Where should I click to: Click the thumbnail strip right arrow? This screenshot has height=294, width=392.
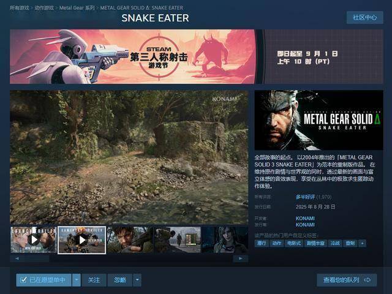[241, 258]
